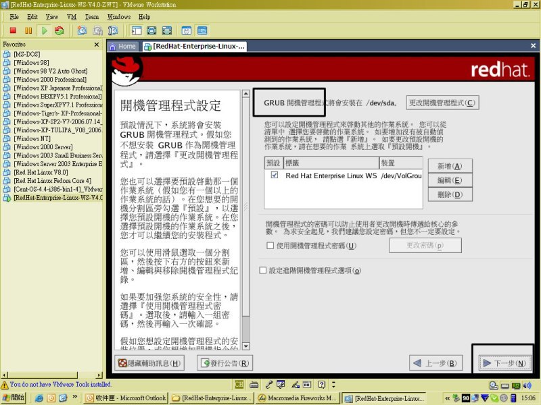
Task: Click the Revert to snapshot toolbar icon
Action: [97, 30]
